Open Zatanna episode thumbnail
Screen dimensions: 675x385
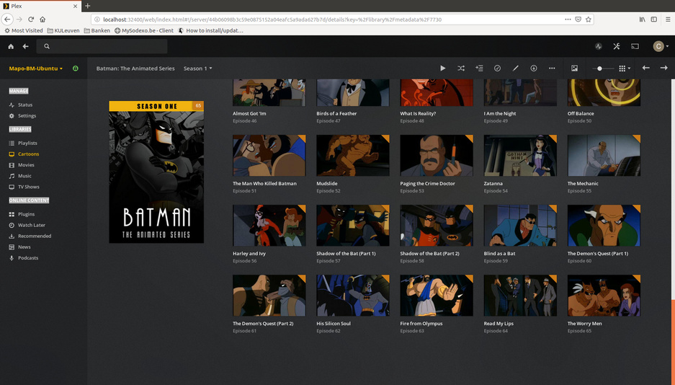coord(520,156)
